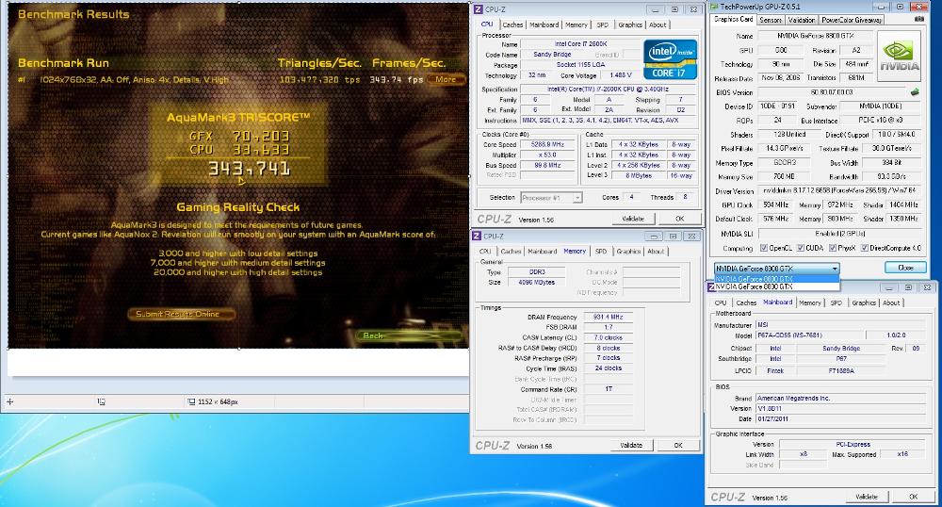This screenshot has height=507, width=942.
Task: Open Graphics tab in the CPU-Z Memory window
Action: (x=628, y=251)
